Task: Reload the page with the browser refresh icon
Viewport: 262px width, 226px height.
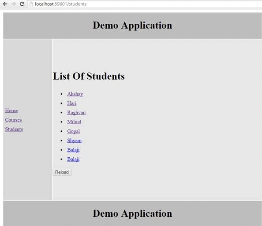Action: point(22,4)
